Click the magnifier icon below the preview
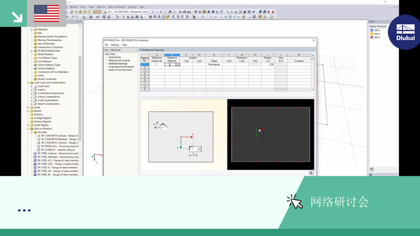This screenshot has width=420, height=236. tap(311, 173)
